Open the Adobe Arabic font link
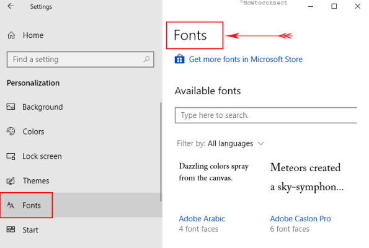Image resolution: width=369 pixels, height=248 pixels. tap(202, 219)
